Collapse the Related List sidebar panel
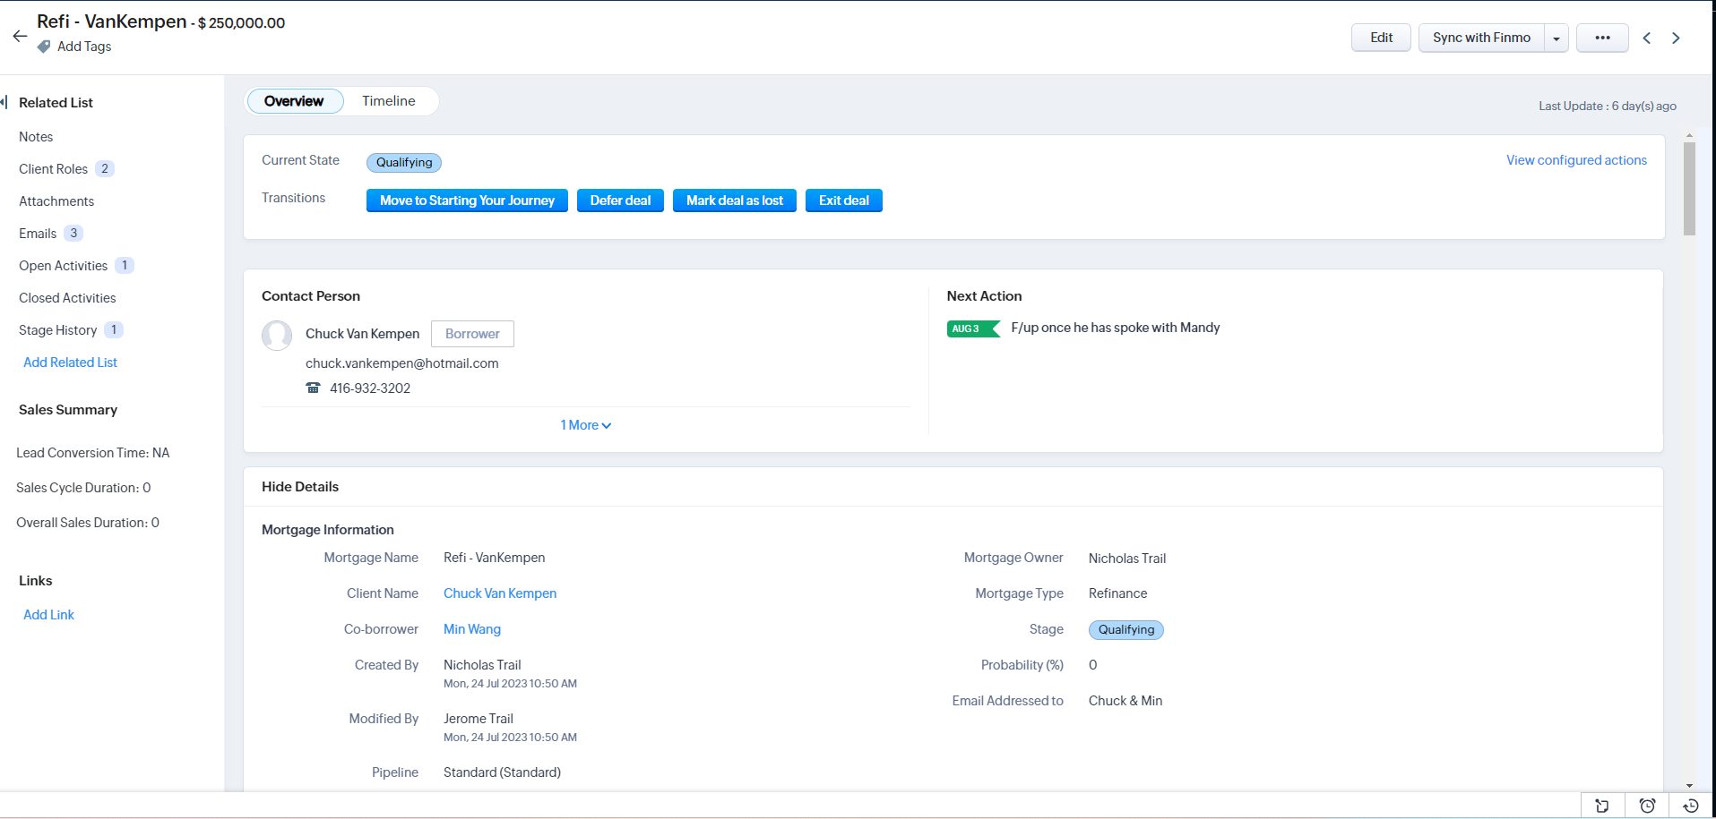The height and width of the screenshot is (819, 1716). [4, 102]
